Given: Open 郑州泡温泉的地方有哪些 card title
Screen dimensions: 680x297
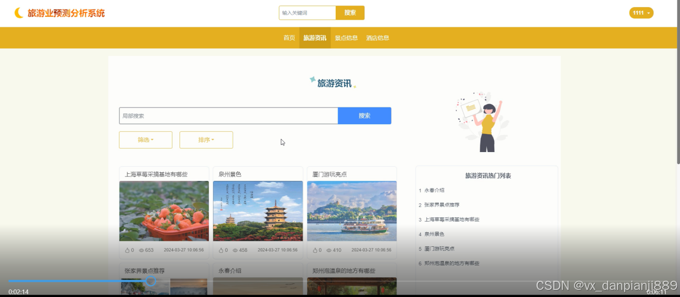Looking at the screenshot, I should [344, 271].
